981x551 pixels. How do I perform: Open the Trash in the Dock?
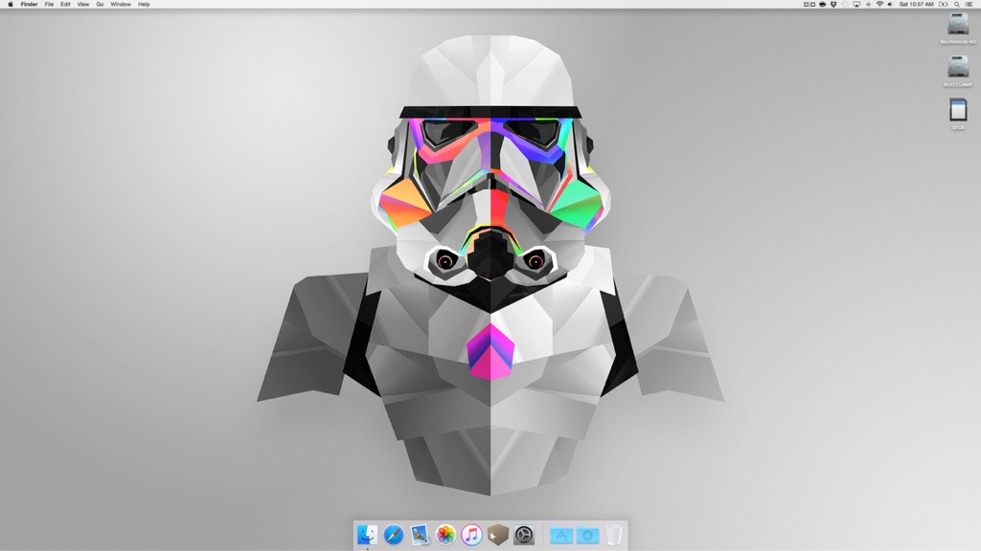point(614,535)
